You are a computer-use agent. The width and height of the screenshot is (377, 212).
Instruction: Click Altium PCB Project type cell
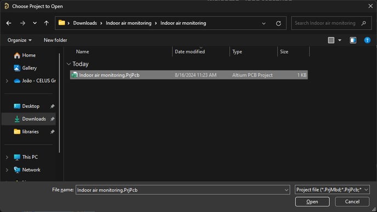252,75
